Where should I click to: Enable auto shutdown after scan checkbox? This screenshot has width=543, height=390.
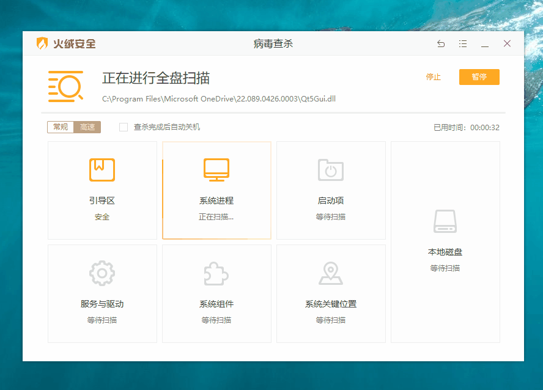[124, 127]
